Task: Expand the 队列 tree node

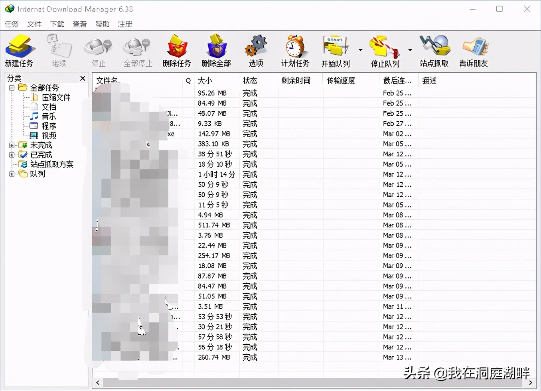Action: (x=12, y=174)
